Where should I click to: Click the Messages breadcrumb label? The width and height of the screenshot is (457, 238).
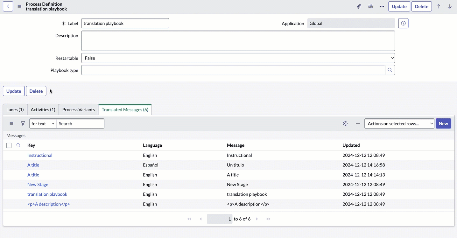click(x=16, y=136)
